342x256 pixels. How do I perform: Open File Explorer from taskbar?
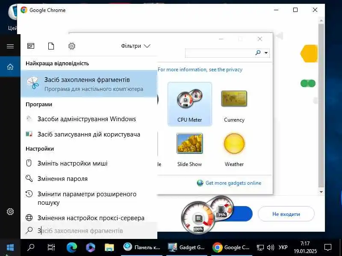(x=109, y=247)
